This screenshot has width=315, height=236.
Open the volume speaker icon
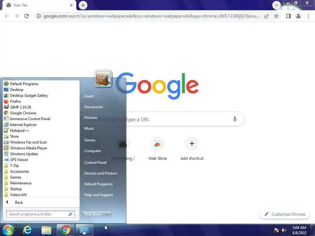[x=284, y=230]
